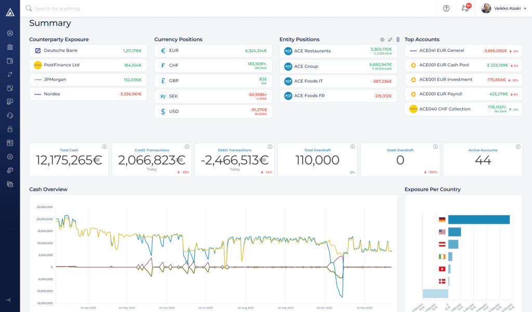Open the Entity Positions gear settings icon
The image size is (532, 312).
(x=383, y=39)
